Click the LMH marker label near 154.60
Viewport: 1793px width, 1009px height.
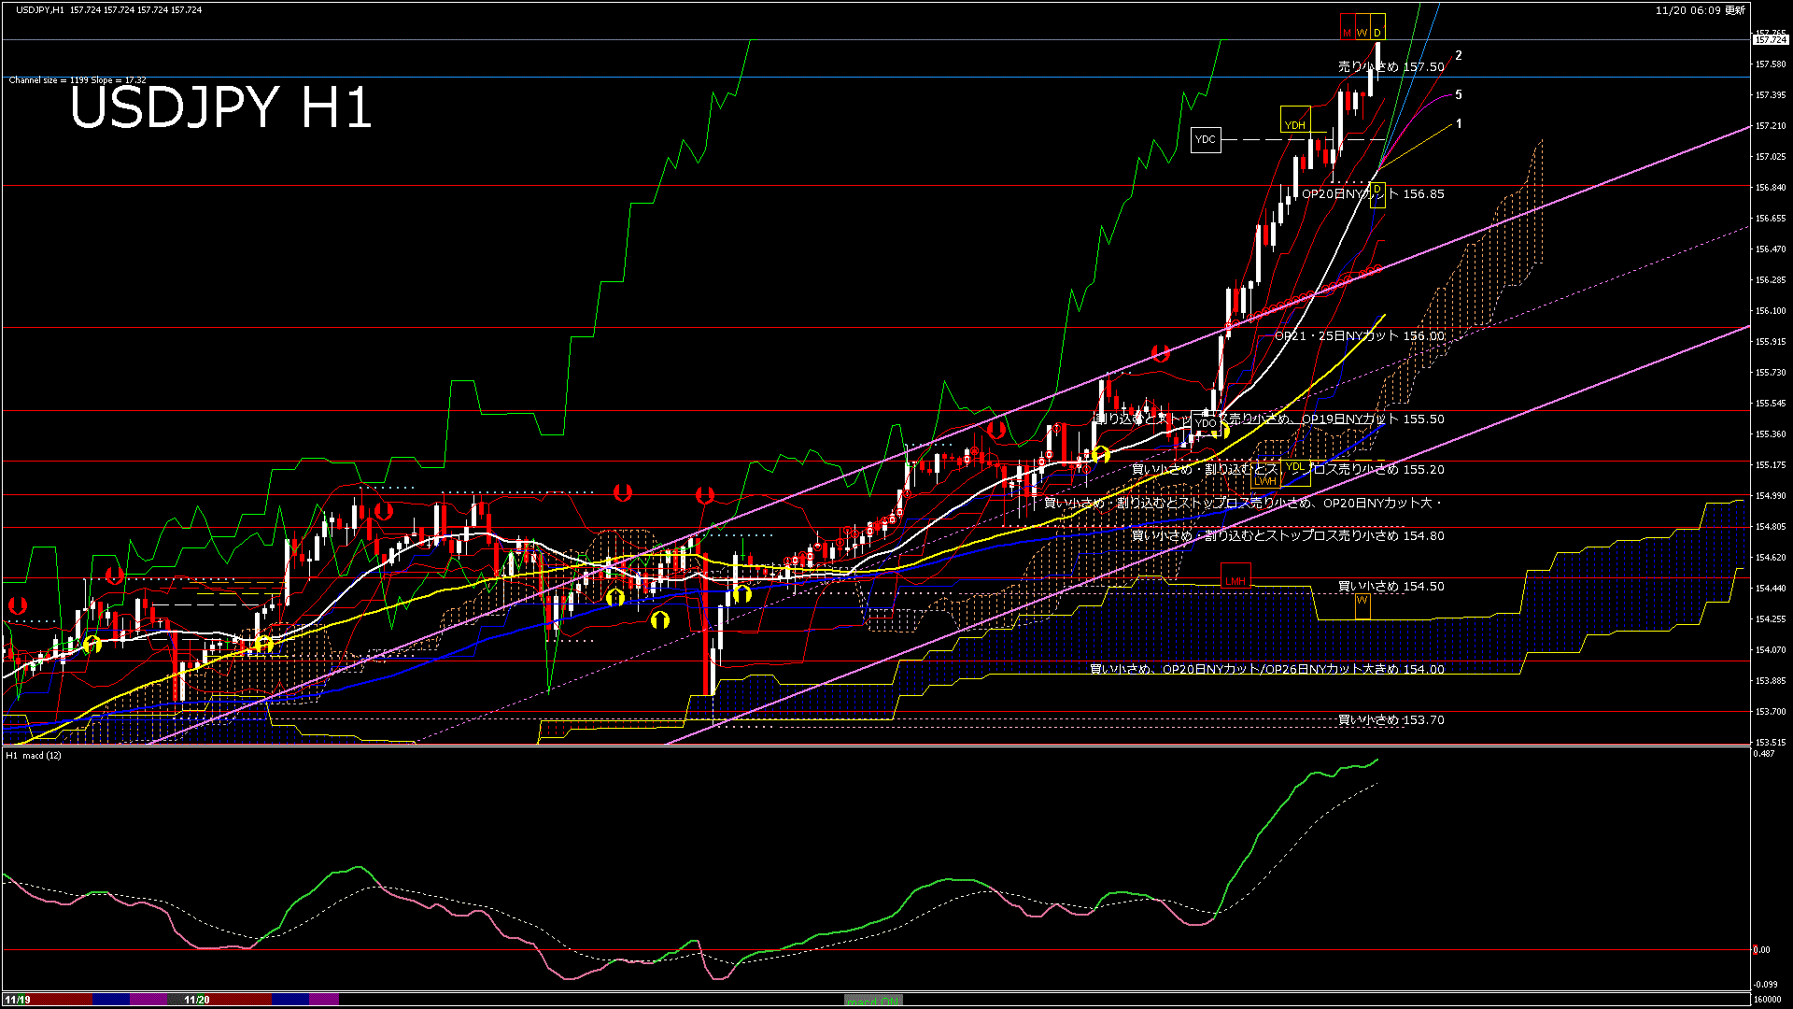pyautogui.click(x=1235, y=580)
